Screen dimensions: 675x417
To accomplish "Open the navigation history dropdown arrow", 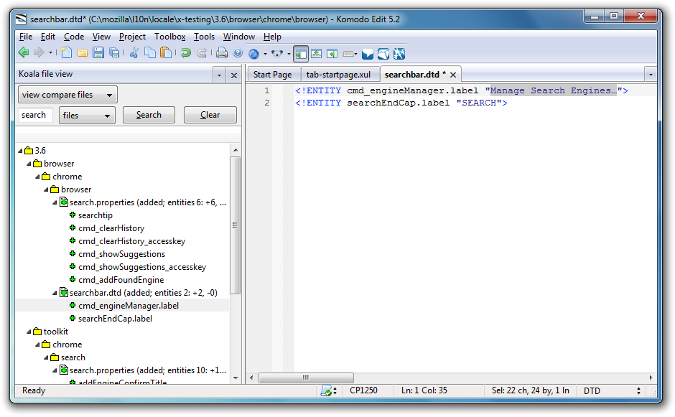I will 50,53.
